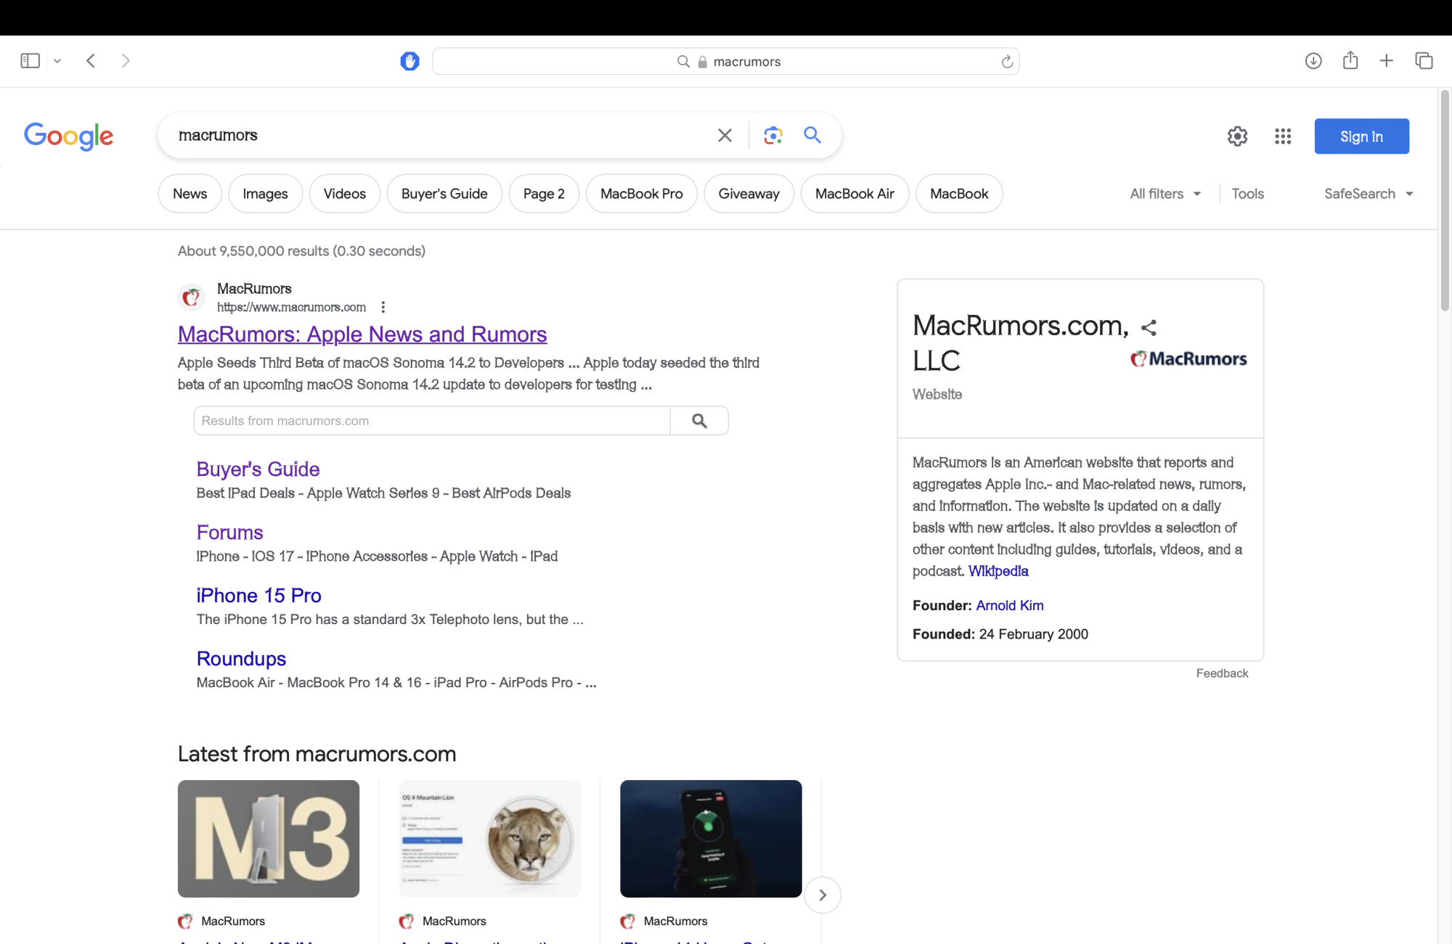
Task: Click the MacRumors favicon in first result
Action: 192,297
